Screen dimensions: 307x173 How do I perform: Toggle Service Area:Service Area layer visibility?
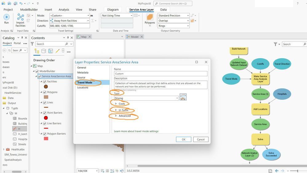[39, 77]
